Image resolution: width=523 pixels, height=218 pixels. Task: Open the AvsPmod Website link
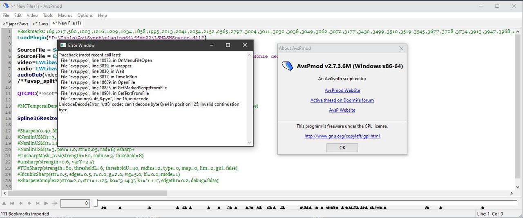(342, 90)
